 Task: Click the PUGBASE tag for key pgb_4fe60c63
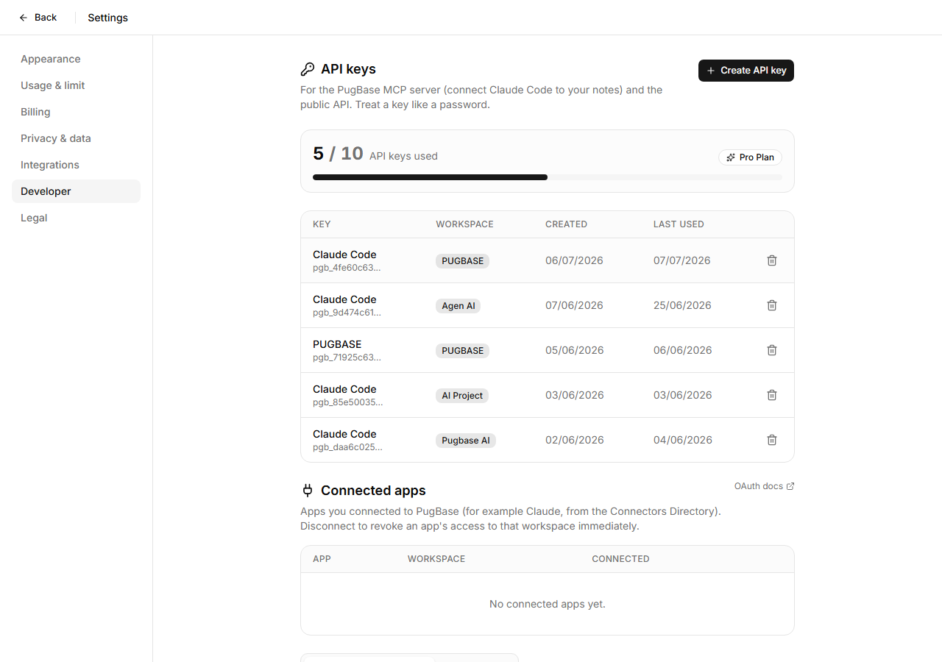[x=463, y=261]
